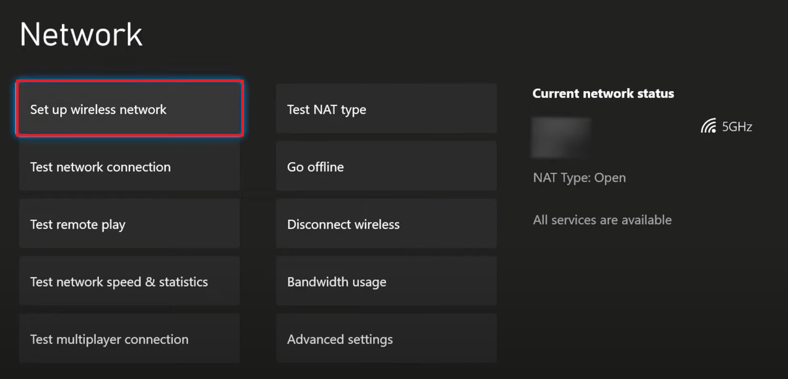Viewport: 788px width, 379px height.
Task: Open Test network speed & statistics
Action: tap(129, 282)
